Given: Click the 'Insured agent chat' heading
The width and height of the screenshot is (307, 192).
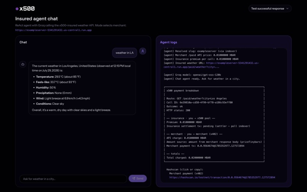Looking at the screenshot, I should (37, 19).
